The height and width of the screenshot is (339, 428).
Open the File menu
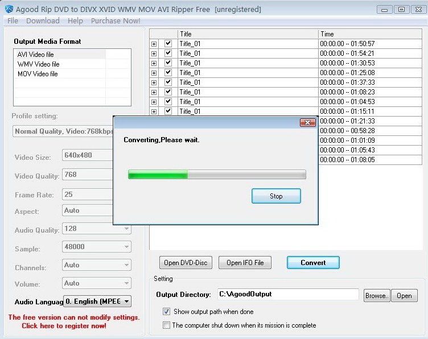13,20
